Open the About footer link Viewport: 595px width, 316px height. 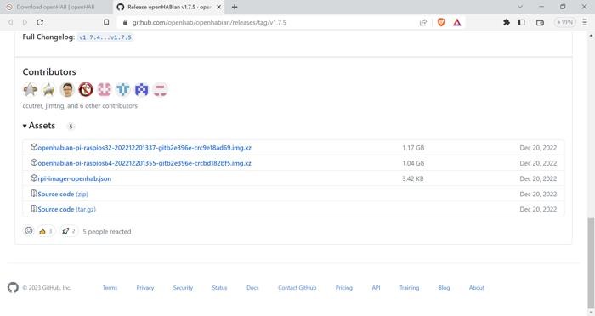(477, 288)
